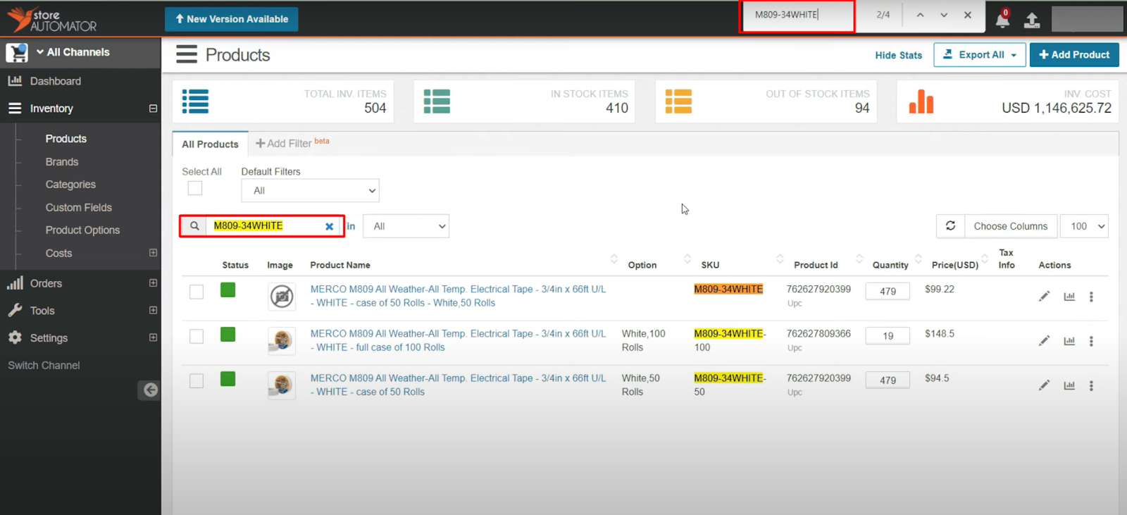The image size is (1127, 515).
Task: Expand the Orders menu section
Action: coord(153,283)
